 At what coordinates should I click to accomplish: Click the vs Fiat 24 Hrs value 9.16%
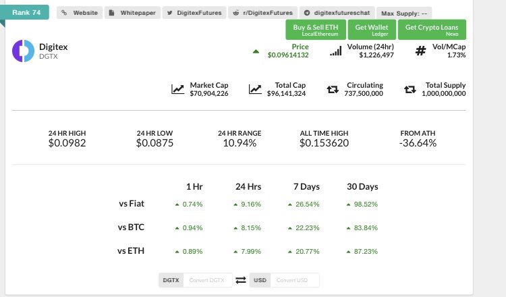[x=251, y=205]
